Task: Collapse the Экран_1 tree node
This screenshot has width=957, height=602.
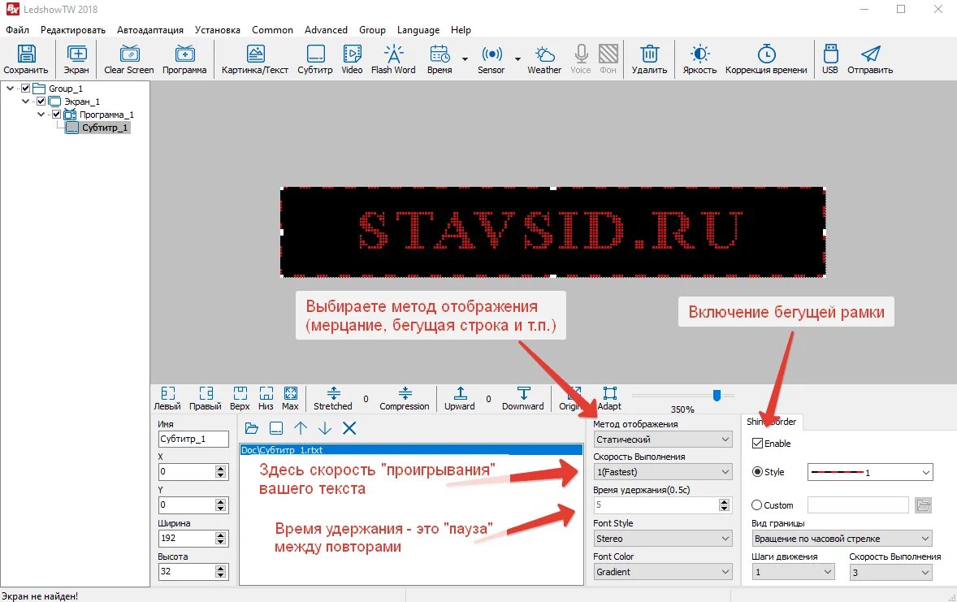Action: pos(26,102)
